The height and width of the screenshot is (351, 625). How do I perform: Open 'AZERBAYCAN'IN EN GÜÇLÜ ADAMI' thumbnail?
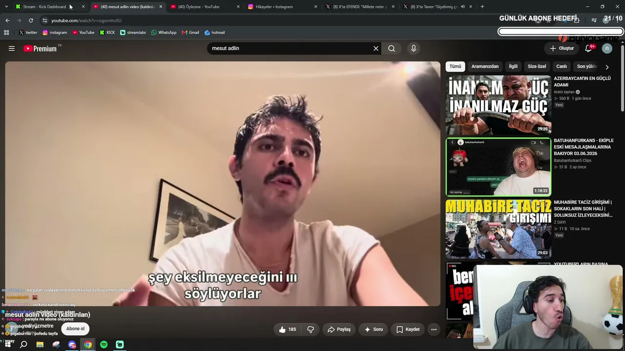point(499,105)
